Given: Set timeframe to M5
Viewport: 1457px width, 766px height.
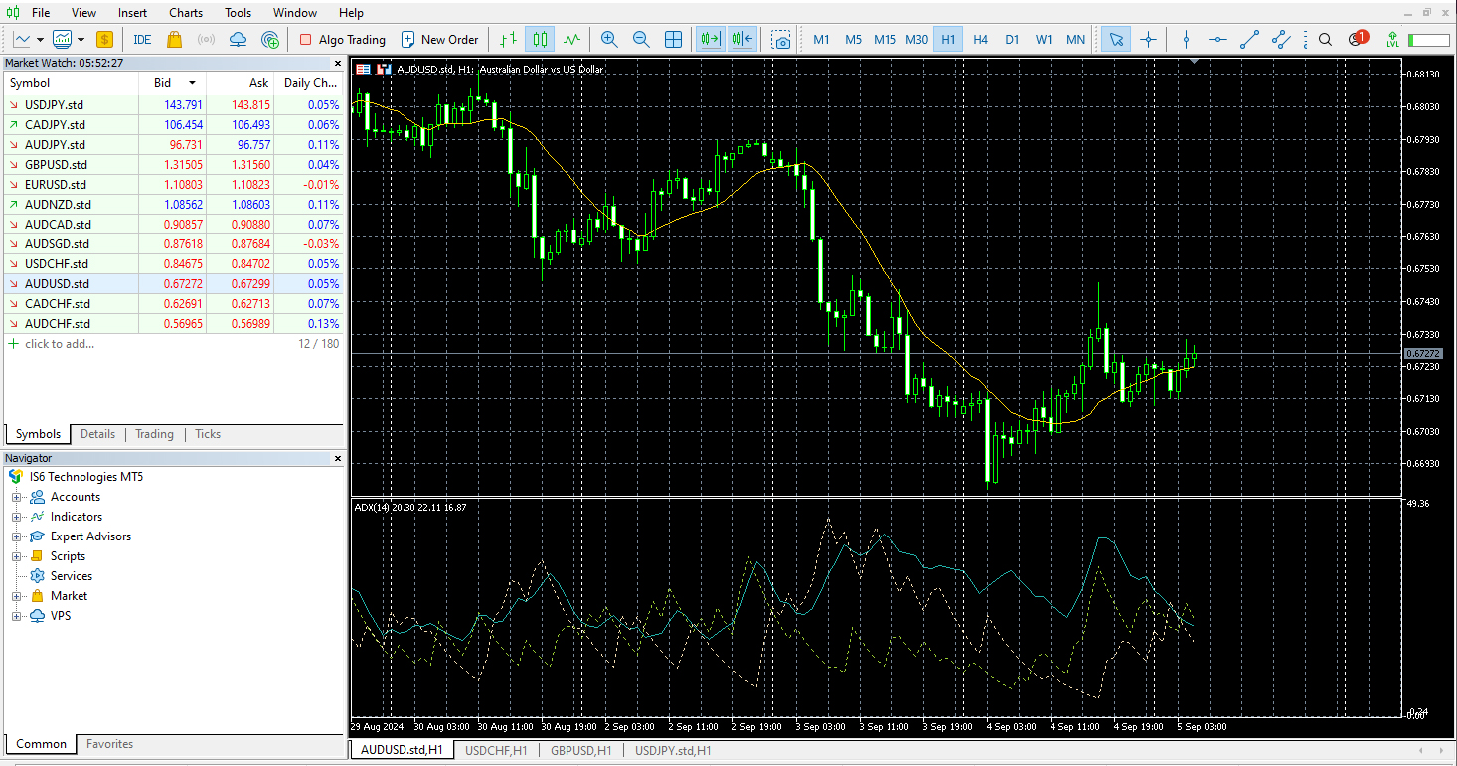Looking at the screenshot, I should tap(853, 40).
